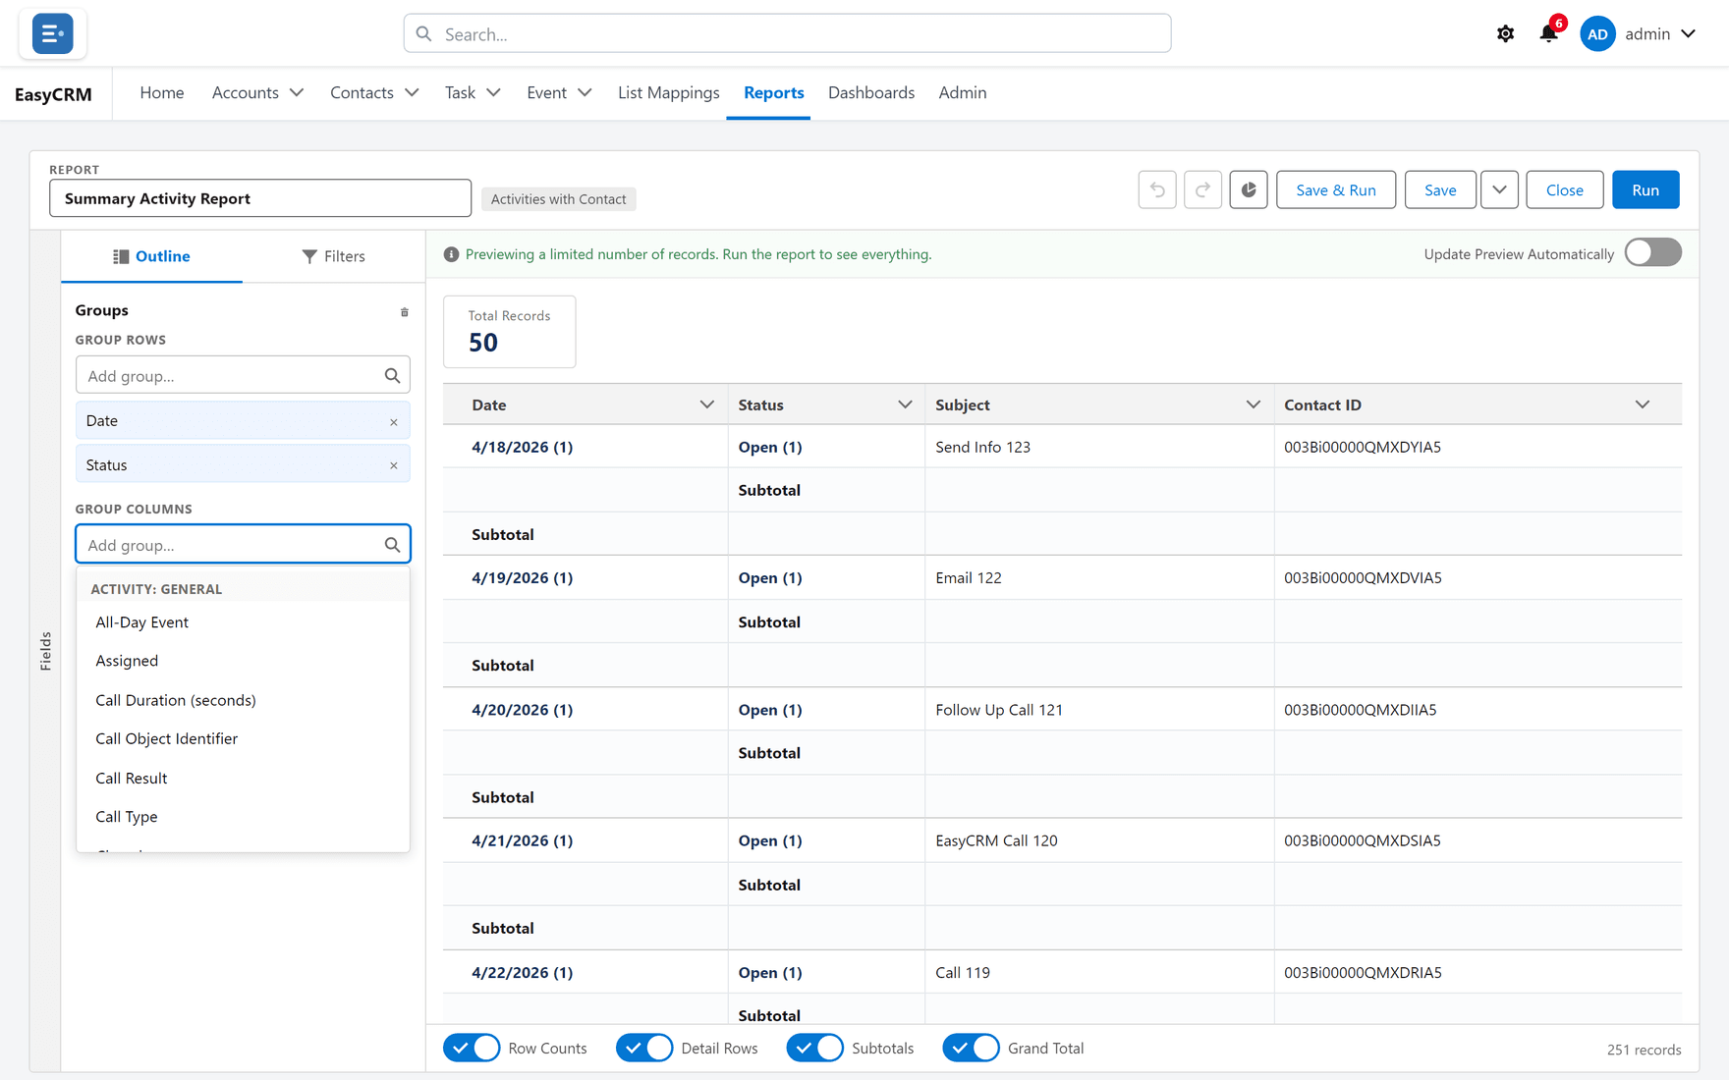
Task: Click the EasyCRM app logo icon
Action: point(52,33)
